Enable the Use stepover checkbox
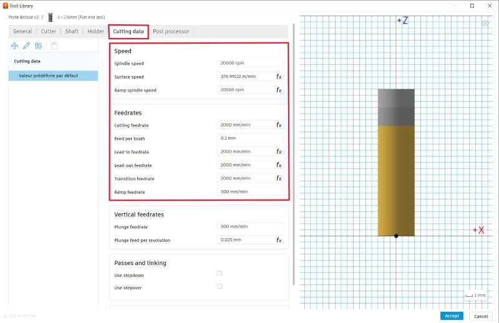This screenshot has width=499, height=323. (x=220, y=286)
